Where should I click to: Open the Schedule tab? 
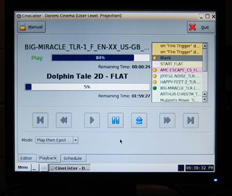click(73, 158)
